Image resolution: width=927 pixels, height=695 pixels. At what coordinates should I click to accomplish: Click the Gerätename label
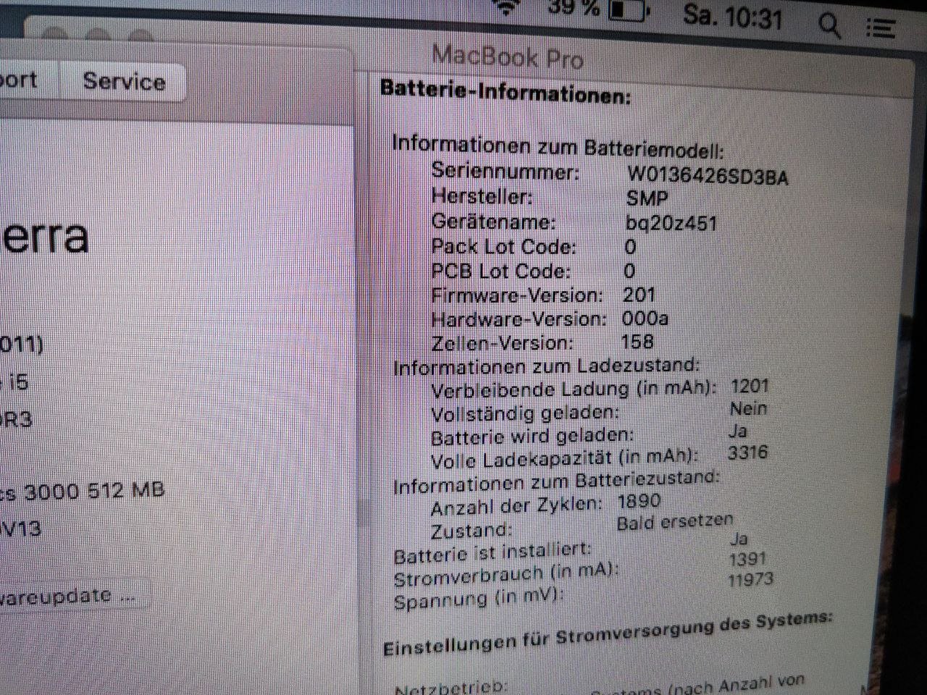pos(494,221)
